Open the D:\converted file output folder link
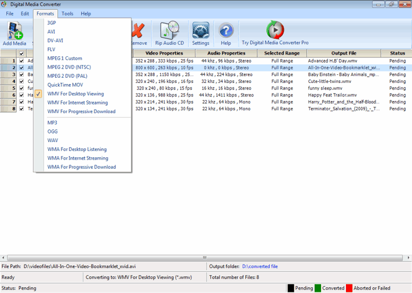The height and width of the screenshot is (293, 412). click(260, 266)
